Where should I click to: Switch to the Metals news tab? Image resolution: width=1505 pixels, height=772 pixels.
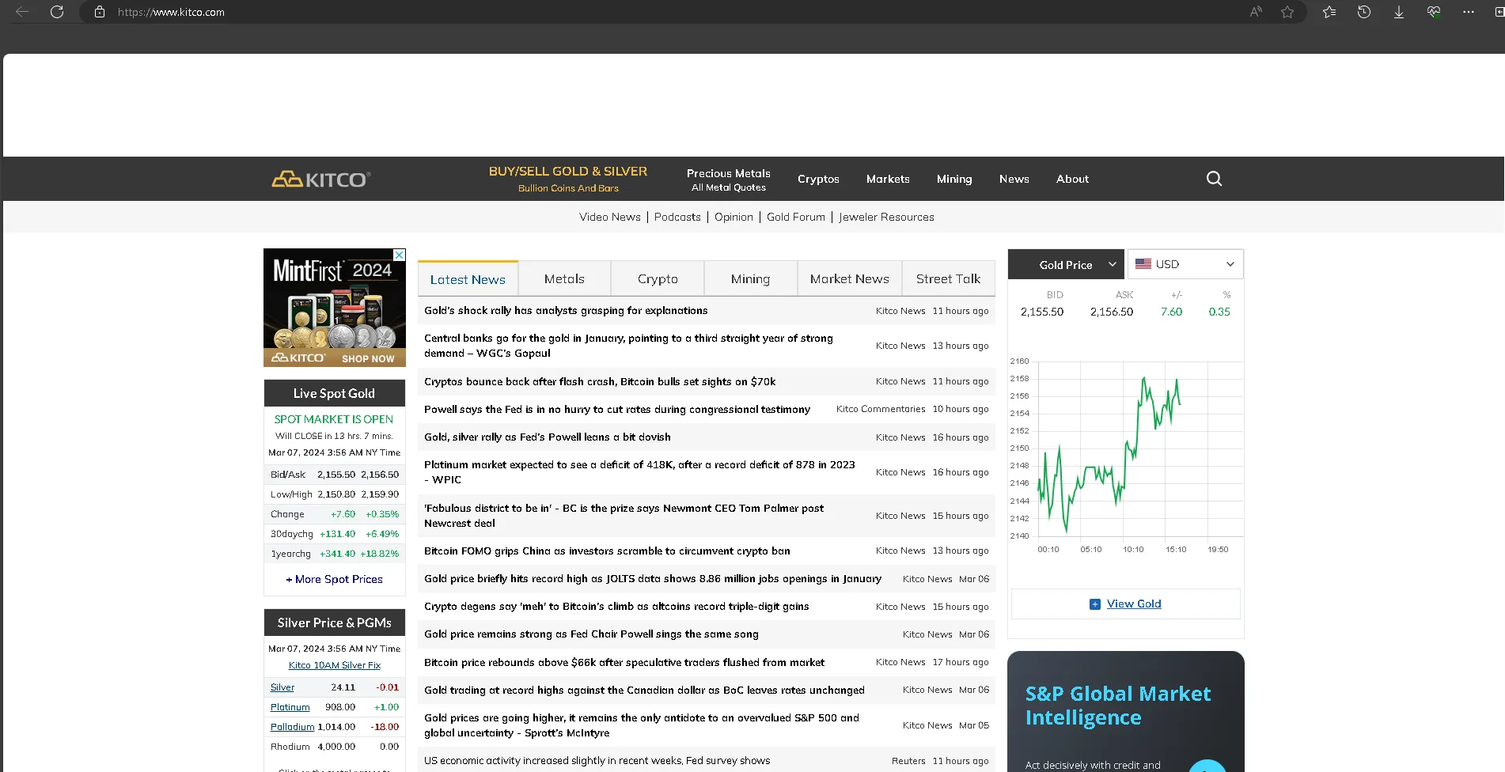tap(564, 279)
